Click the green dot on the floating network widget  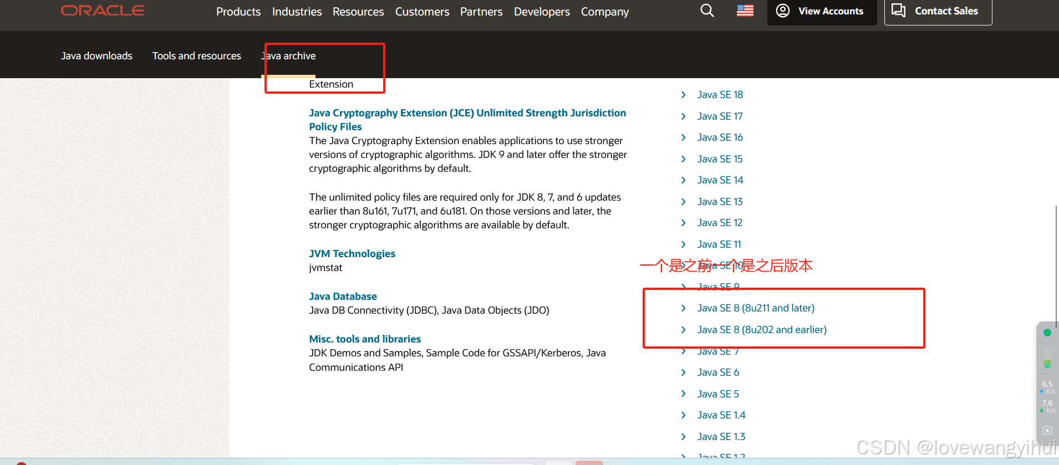(1047, 333)
